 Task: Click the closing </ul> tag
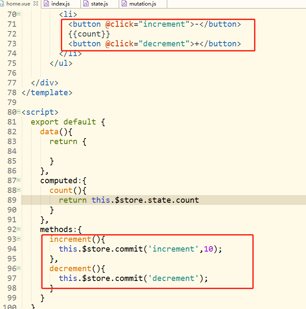pos(61,63)
